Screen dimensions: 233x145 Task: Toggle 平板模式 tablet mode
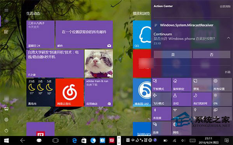pyautogui.click(x=162, y=85)
